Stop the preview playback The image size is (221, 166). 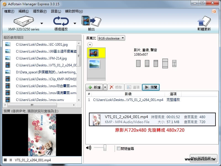pos(5,160)
